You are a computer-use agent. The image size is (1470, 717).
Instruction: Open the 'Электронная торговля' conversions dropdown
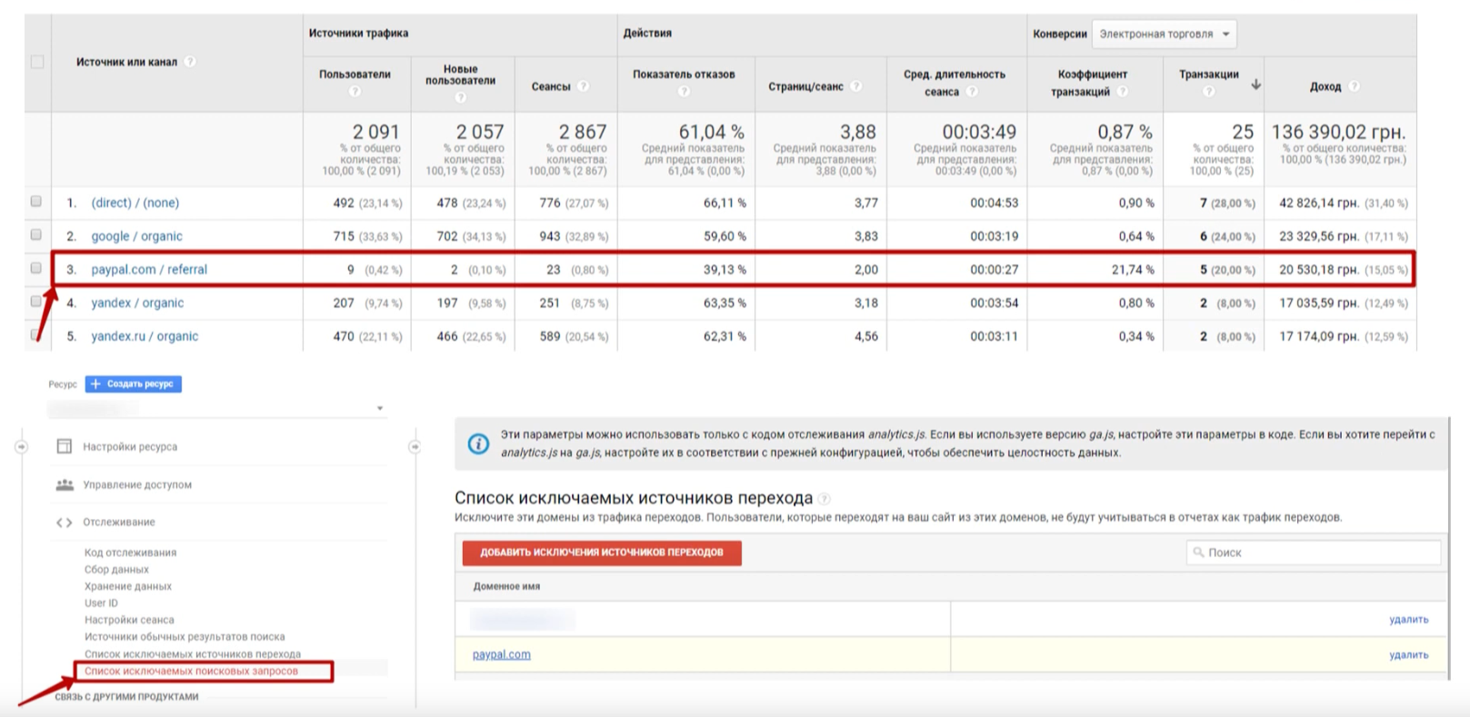coord(1164,35)
